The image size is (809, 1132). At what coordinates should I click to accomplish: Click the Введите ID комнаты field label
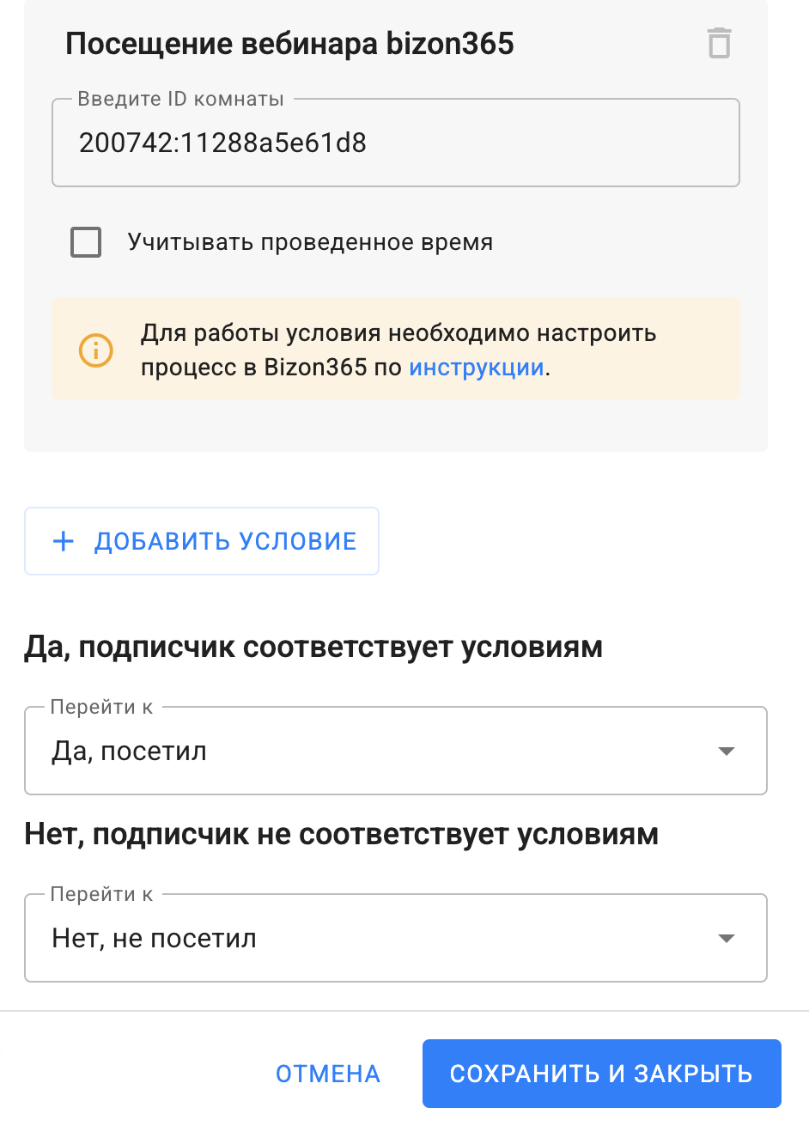180,99
